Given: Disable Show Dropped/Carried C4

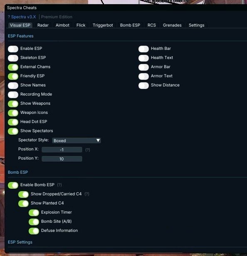Looking at the screenshot, I should pos(24,194).
